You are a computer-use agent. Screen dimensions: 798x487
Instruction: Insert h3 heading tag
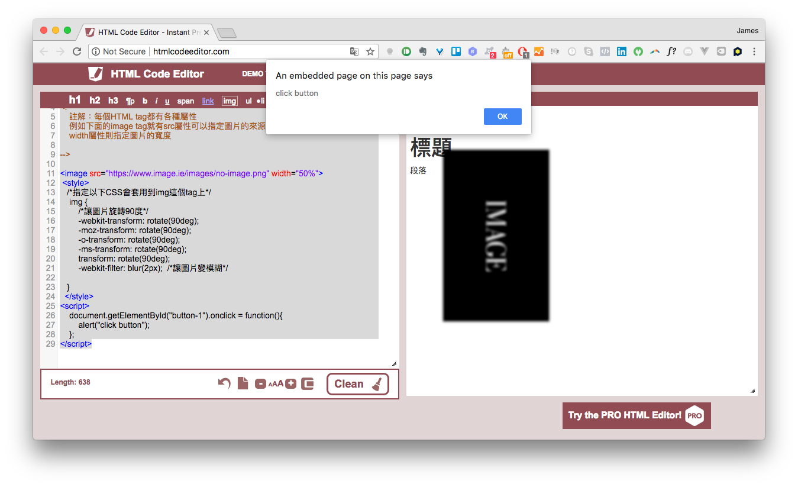click(x=113, y=101)
